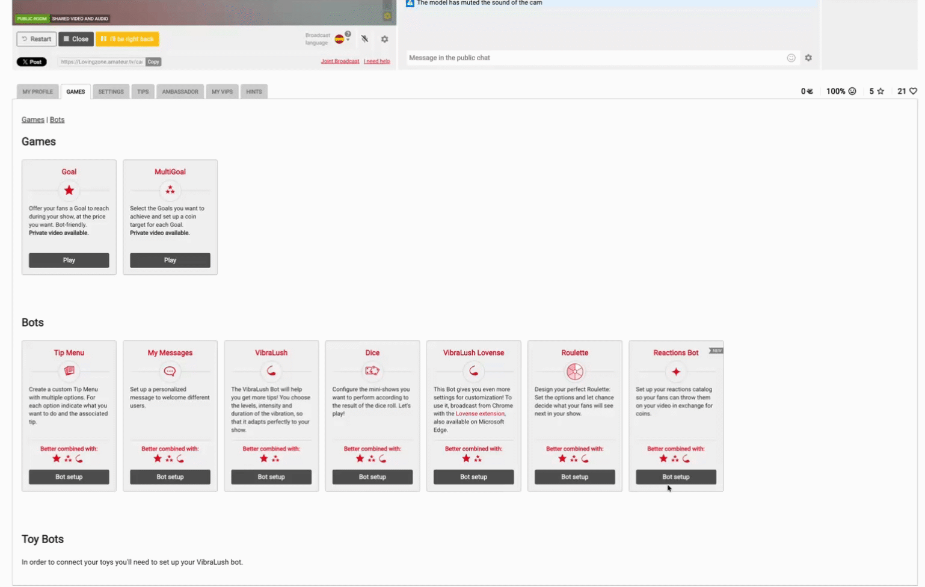
Task: Click the smiley satisfaction percentage icon
Action: 852,91
